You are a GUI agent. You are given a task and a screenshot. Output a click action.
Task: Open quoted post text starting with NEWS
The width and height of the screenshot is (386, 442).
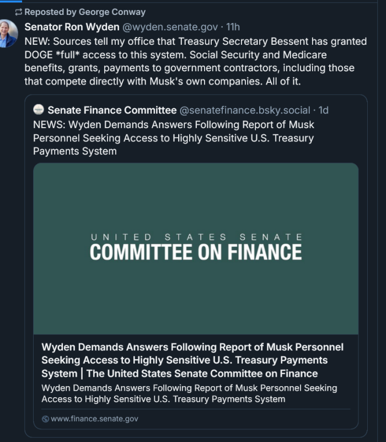(x=174, y=138)
